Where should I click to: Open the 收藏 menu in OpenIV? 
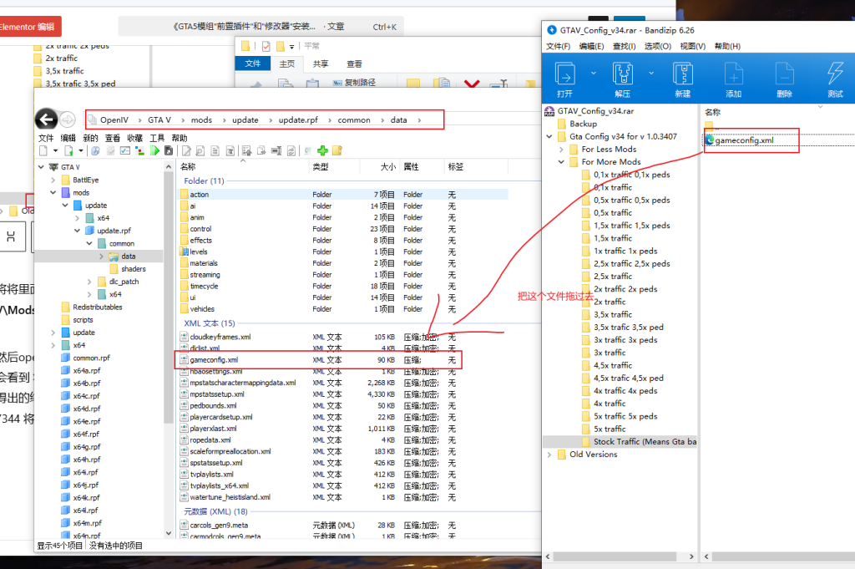pyautogui.click(x=134, y=138)
